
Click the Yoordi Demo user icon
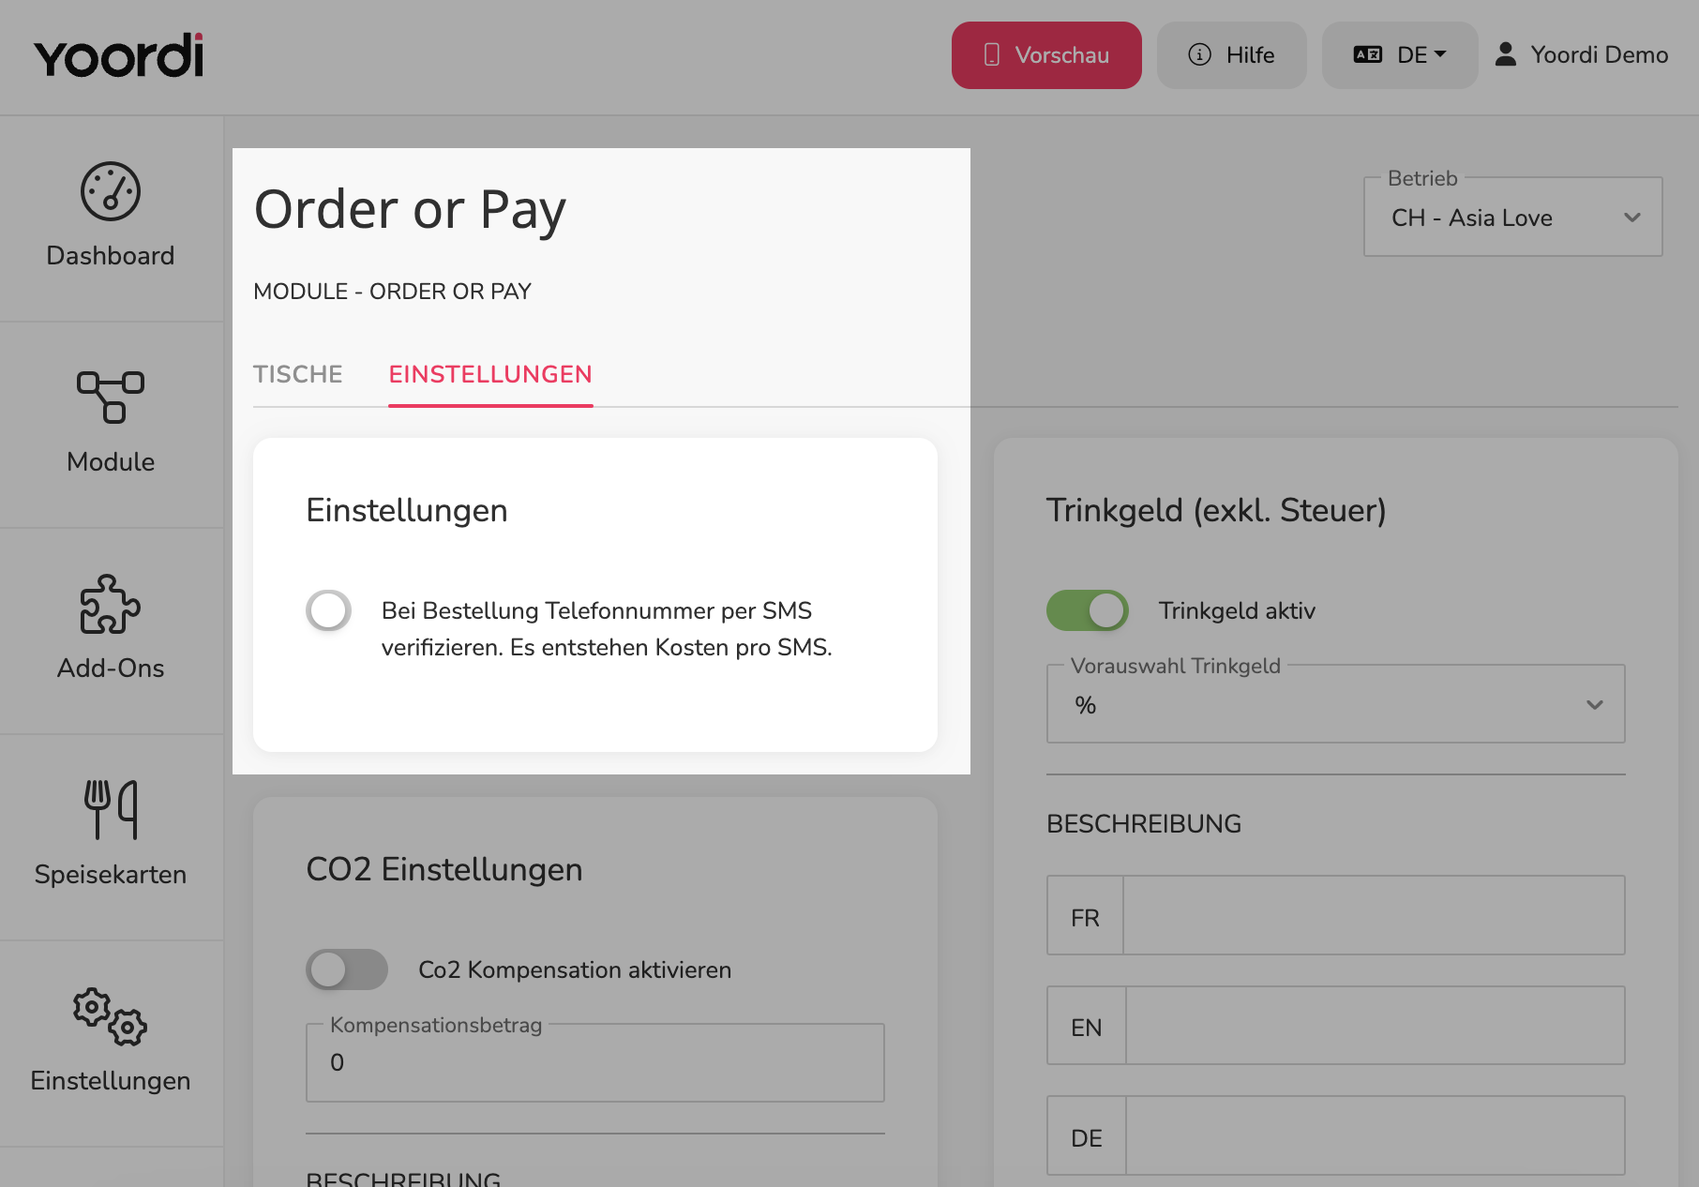[1506, 54]
